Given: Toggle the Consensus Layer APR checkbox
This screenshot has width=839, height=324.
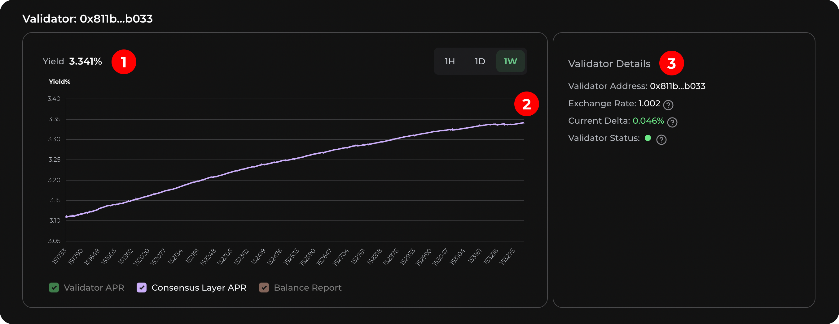Looking at the screenshot, I should (141, 288).
